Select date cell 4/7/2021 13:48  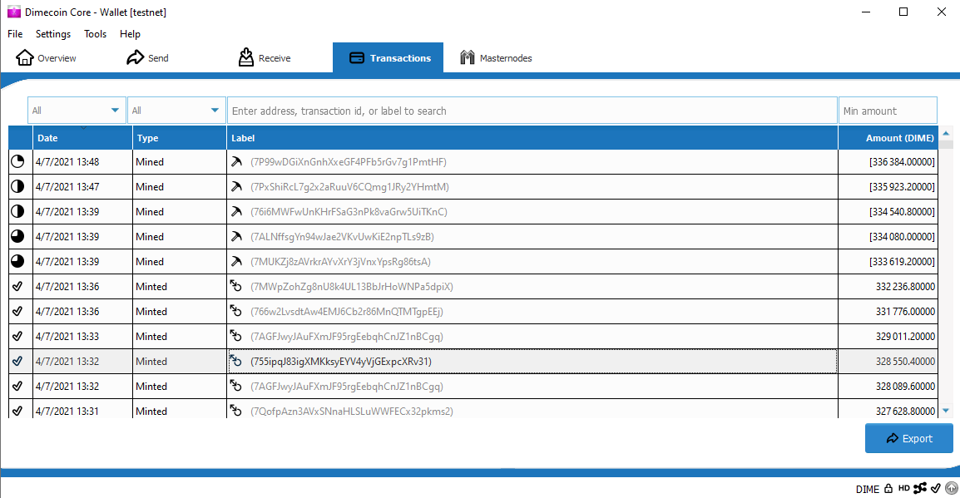tap(82, 162)
